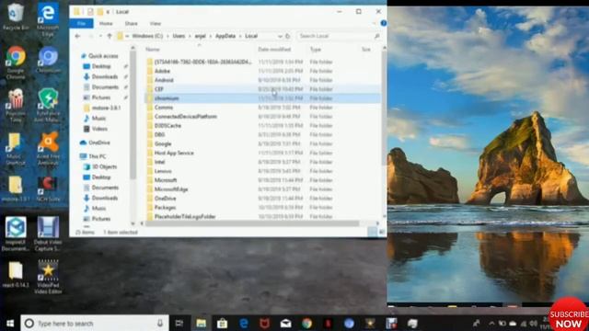Select Quick access in navigation pane
Viewport: 589px width, 331px height.
pyautogui.click(x=103, y=56)
